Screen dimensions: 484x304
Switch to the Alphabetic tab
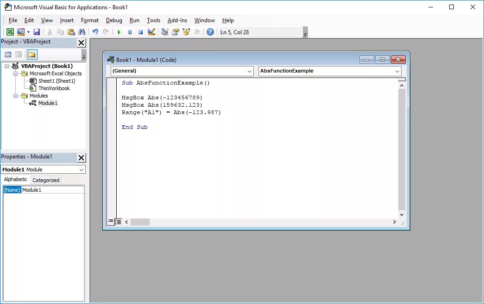pyautogui.click(x=15, y=179)
